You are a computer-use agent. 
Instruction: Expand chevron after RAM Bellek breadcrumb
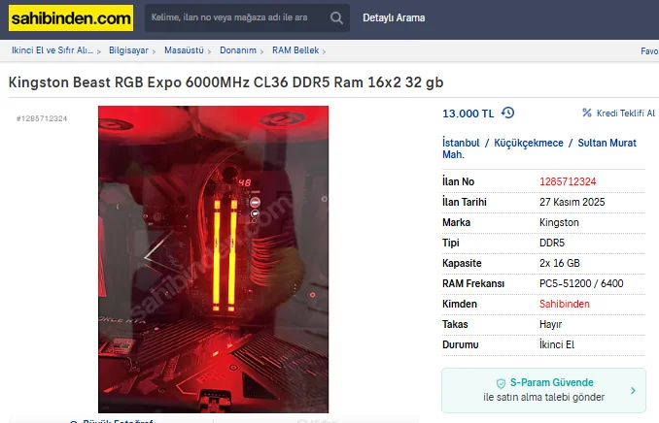click(324, 51)
